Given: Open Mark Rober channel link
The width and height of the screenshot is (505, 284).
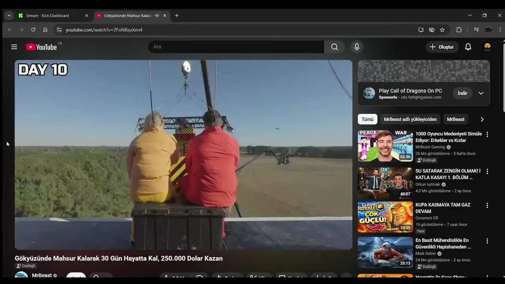Looking at the screenshot, I should coord(426,254).
